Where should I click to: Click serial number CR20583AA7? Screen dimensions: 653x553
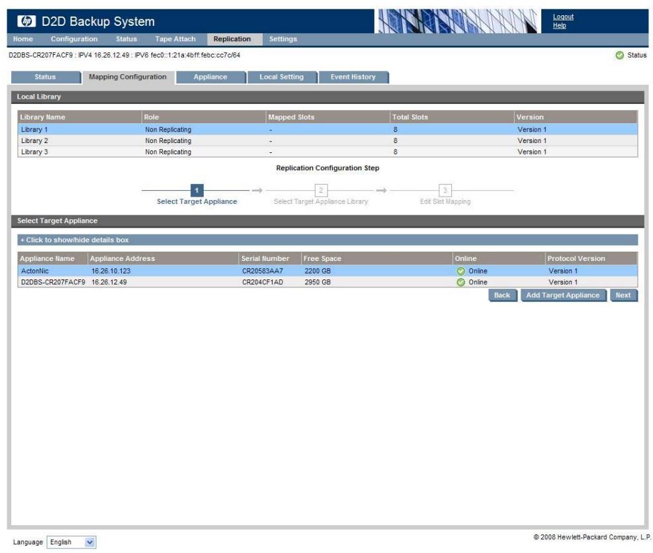[263, 271]
